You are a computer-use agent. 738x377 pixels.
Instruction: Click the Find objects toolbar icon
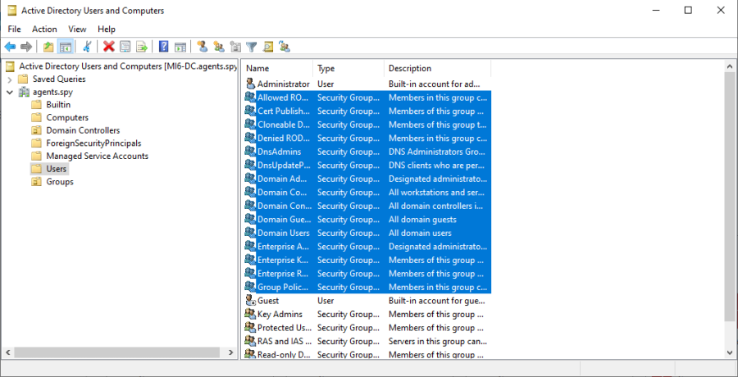pos(268,47)
